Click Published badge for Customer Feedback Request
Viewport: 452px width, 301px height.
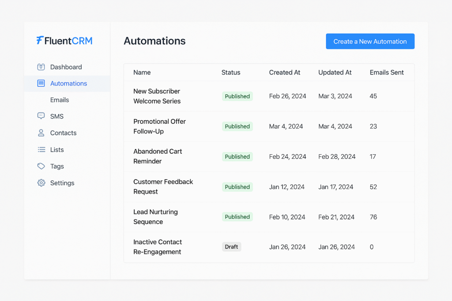pos(237,187)
